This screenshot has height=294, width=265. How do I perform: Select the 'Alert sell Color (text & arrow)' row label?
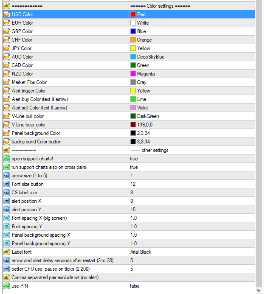[x=39, y=108]
